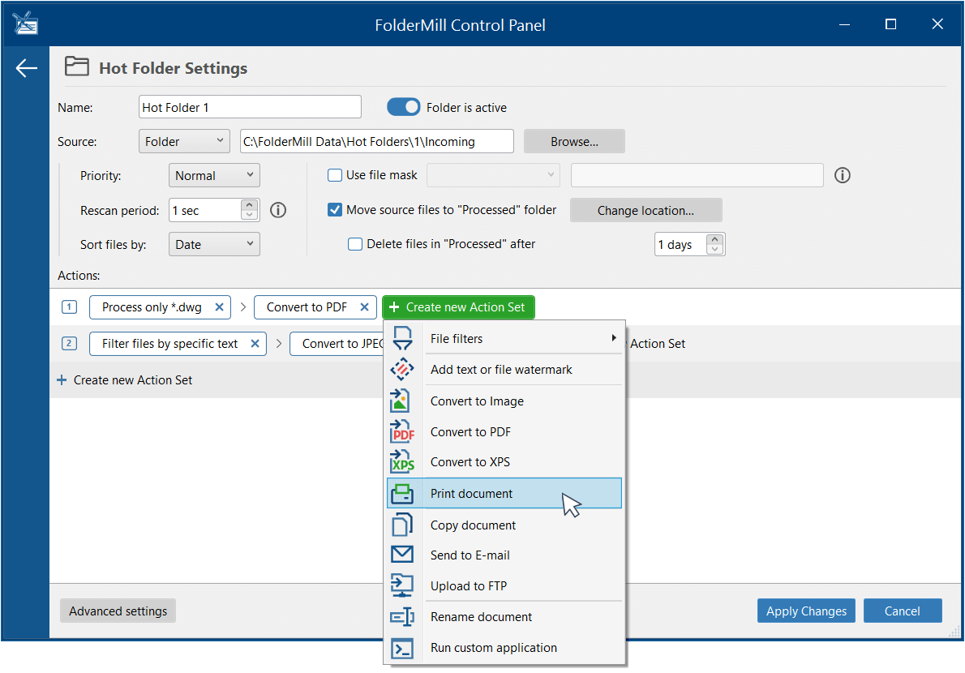
Task: Open the Source type 'Folder' dropdown
Action: [x=184, y=141]
